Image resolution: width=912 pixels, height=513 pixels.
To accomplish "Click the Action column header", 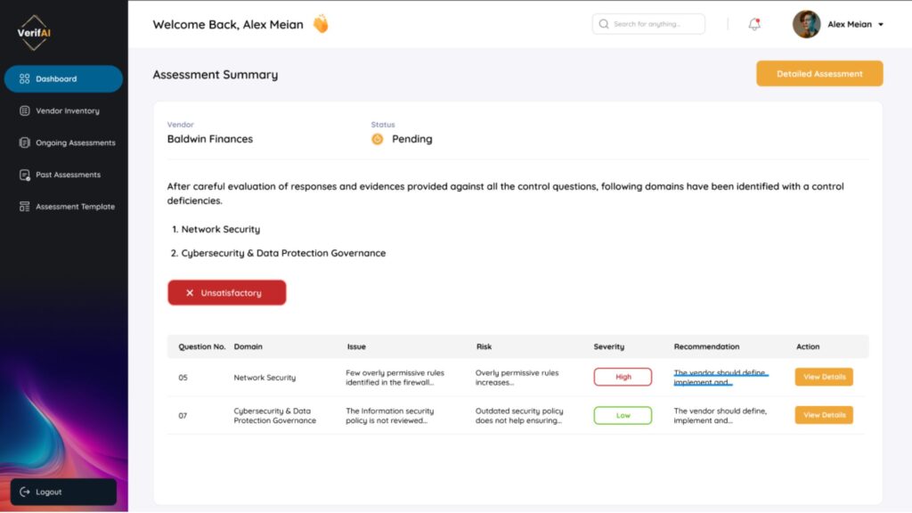I will pyautogui.click(x=808, y=346).
